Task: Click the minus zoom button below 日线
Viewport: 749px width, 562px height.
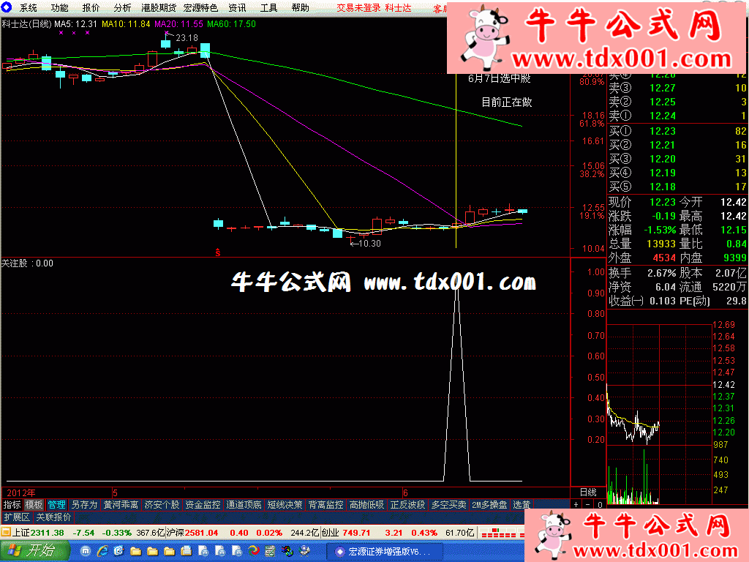Action: coord(588,505)
